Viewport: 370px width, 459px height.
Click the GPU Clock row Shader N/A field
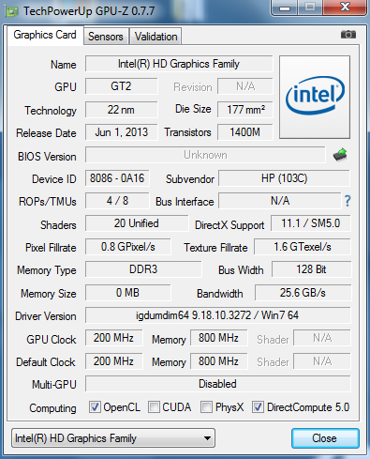coord(322,338)
